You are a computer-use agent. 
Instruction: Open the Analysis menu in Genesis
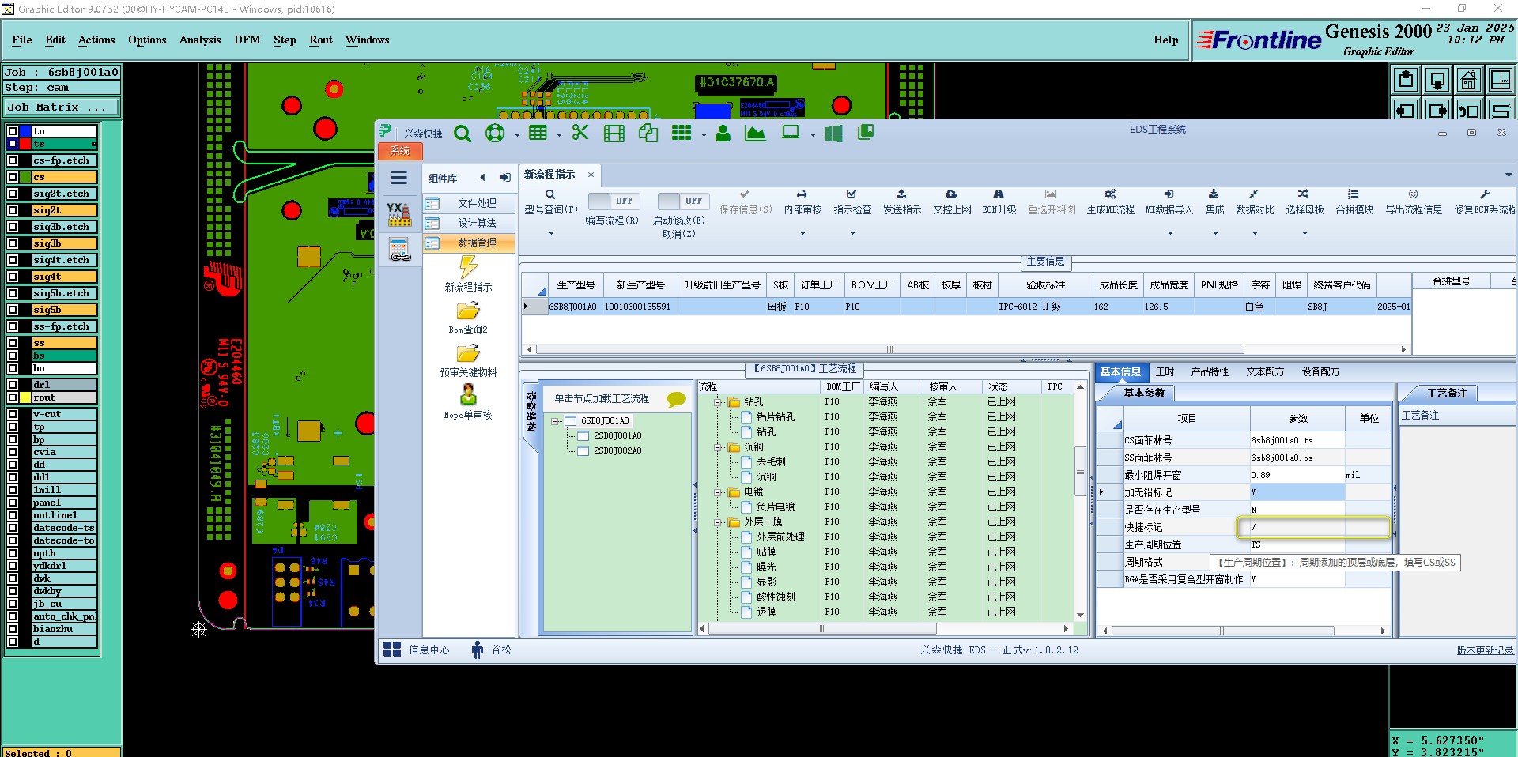click(x=200, y=40)
